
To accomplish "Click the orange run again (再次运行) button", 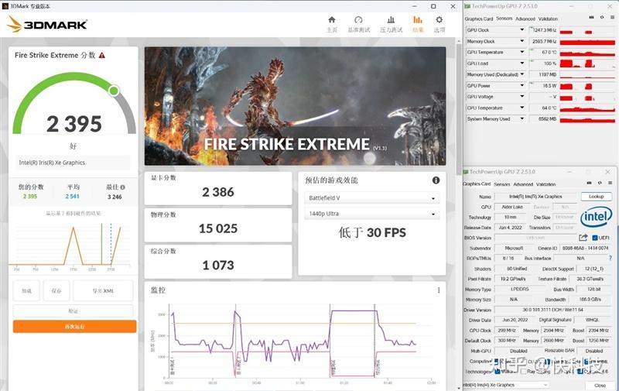I will coord(74,327).
